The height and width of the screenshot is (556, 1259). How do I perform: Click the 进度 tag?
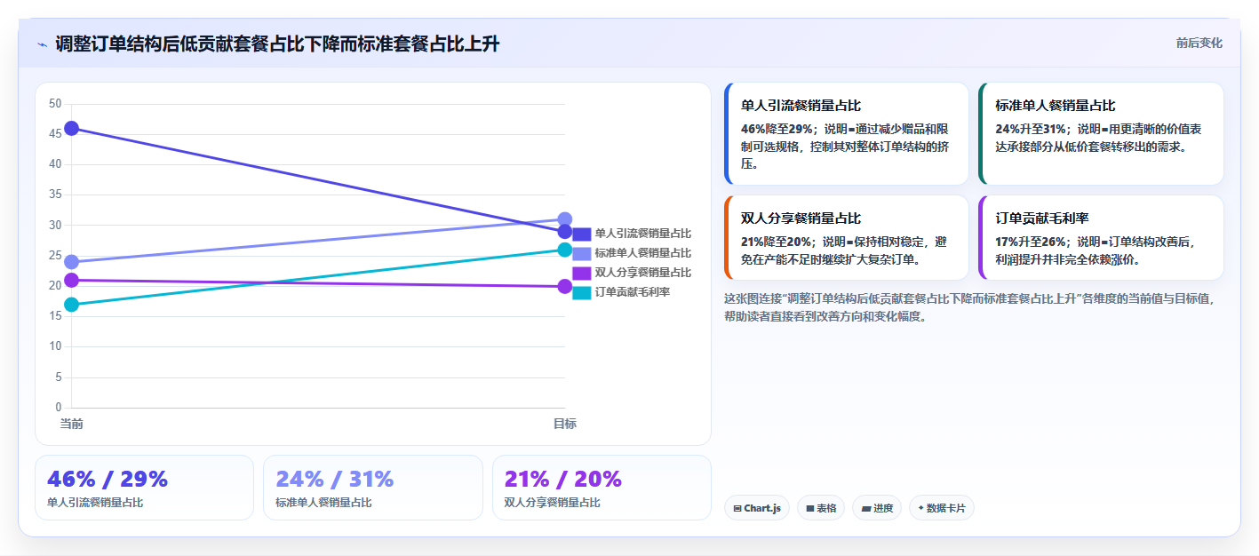click(877, 508)
